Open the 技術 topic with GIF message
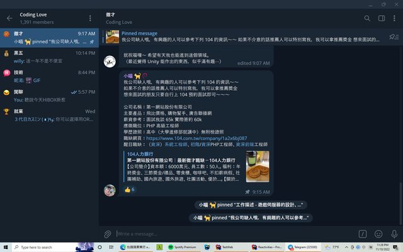This screenshot has height=252, width=403. point(49,76)
